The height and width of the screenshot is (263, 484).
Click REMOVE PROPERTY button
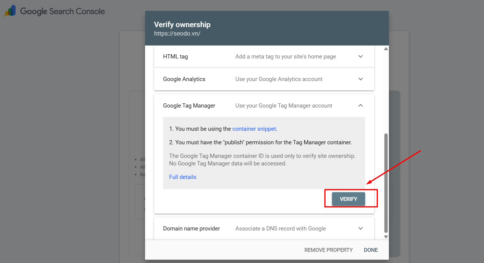[328, 250]
